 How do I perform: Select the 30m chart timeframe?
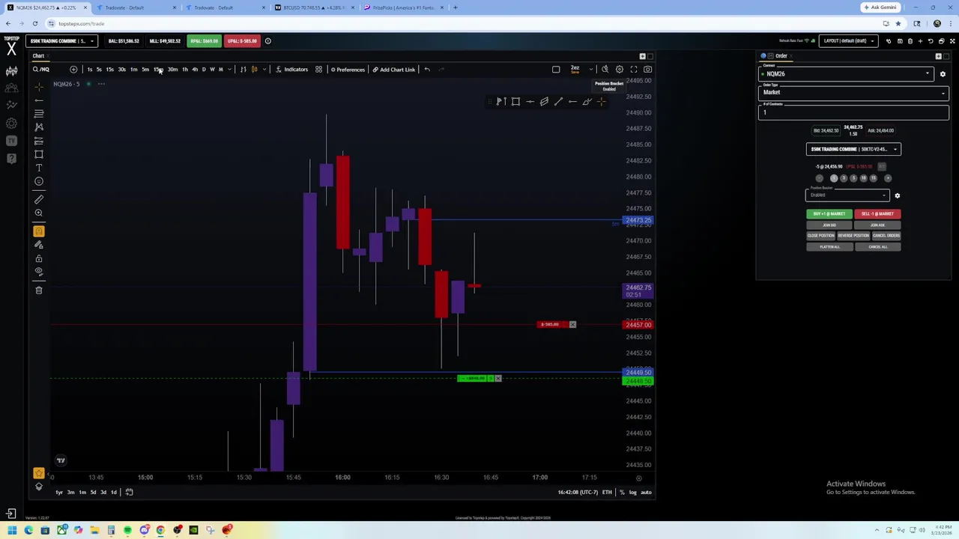click(x=172, y=70)
